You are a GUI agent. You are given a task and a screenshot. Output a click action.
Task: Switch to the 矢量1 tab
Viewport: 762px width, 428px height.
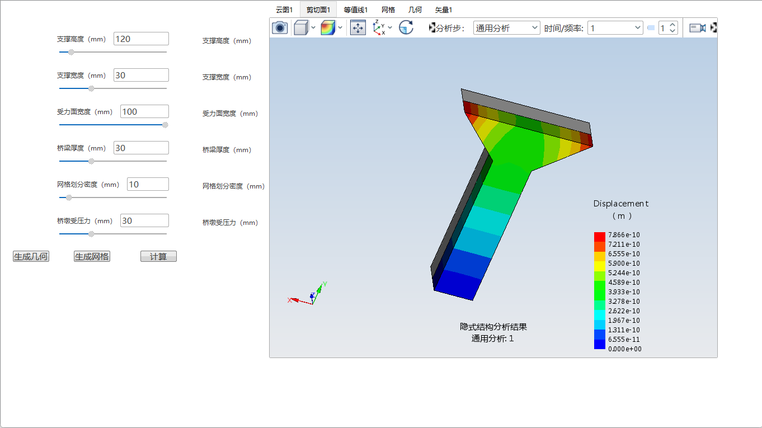[x=444, y=10]
